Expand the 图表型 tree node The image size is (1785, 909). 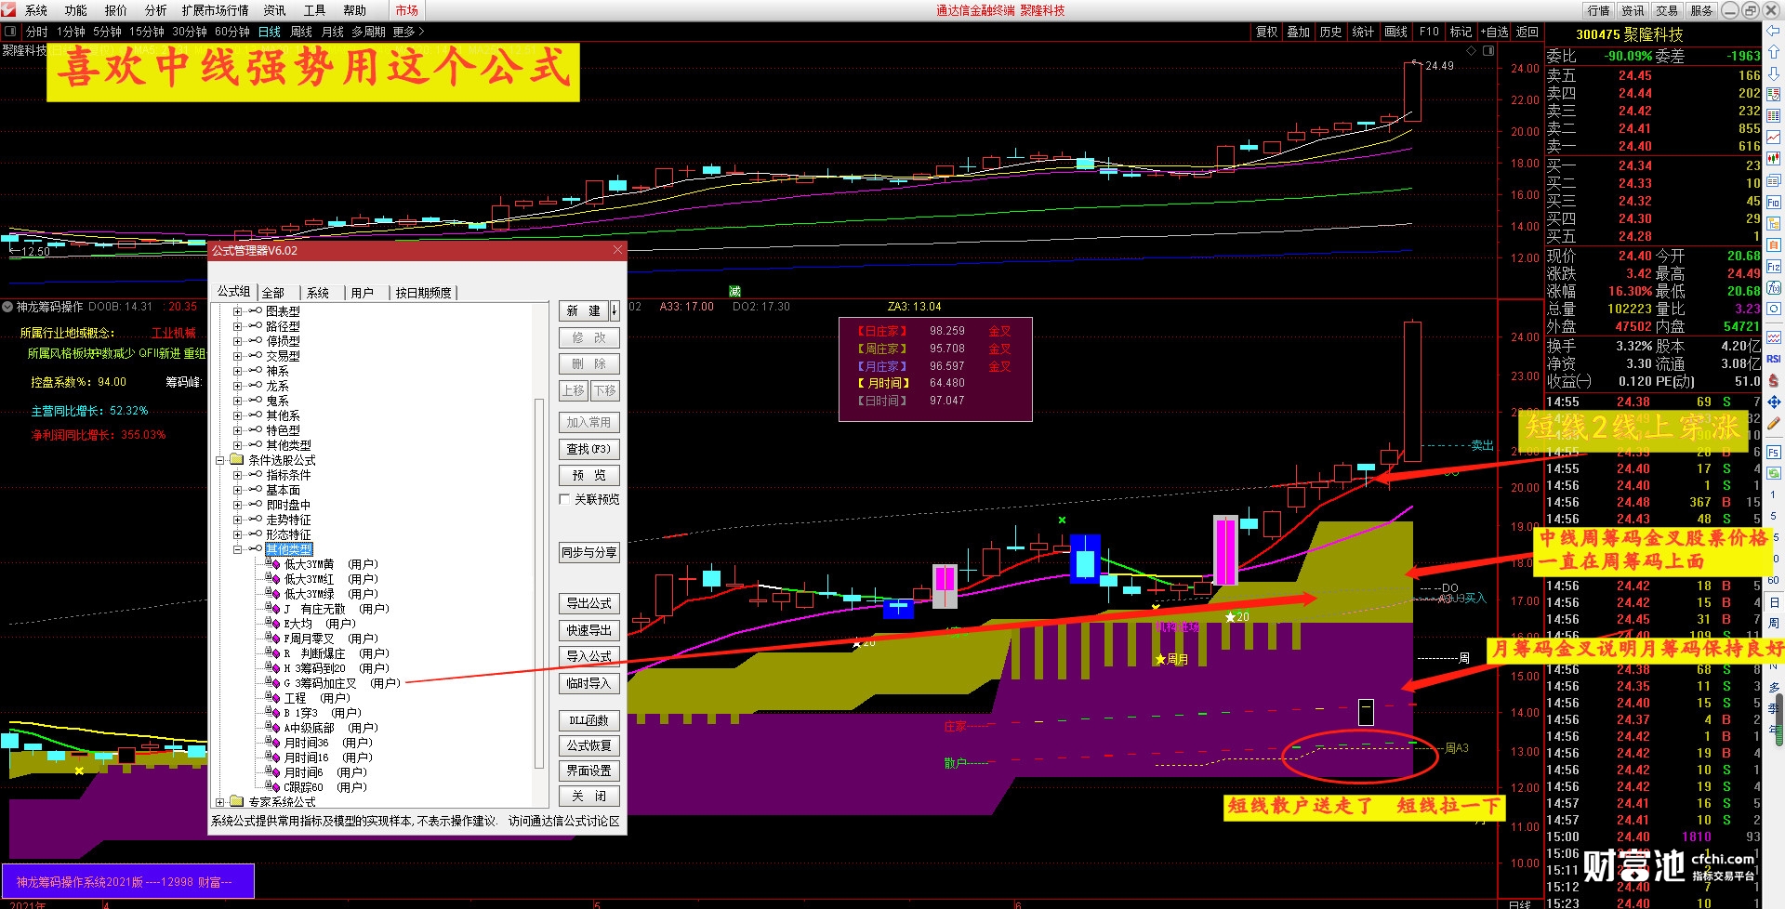237,311
